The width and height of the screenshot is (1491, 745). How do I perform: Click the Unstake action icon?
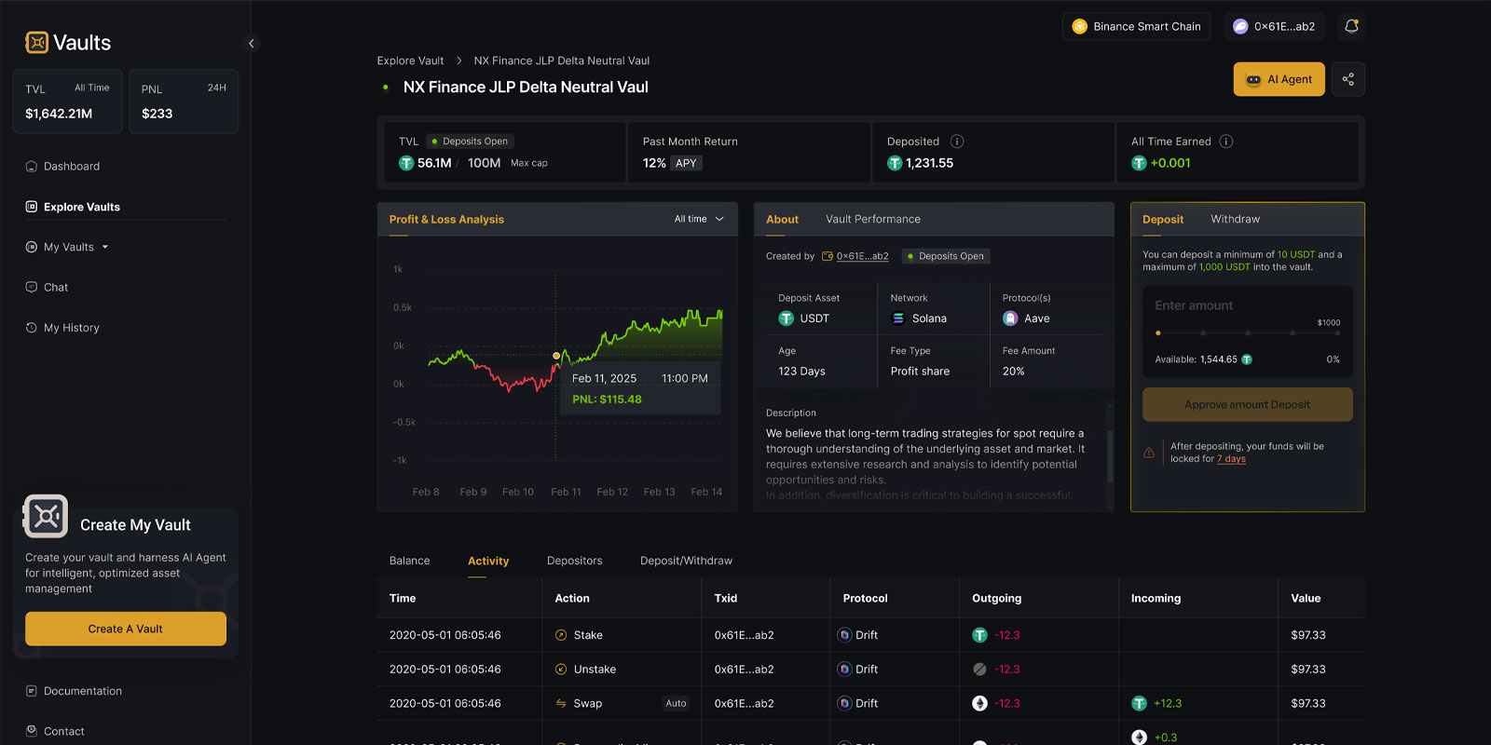pos(561,670)
